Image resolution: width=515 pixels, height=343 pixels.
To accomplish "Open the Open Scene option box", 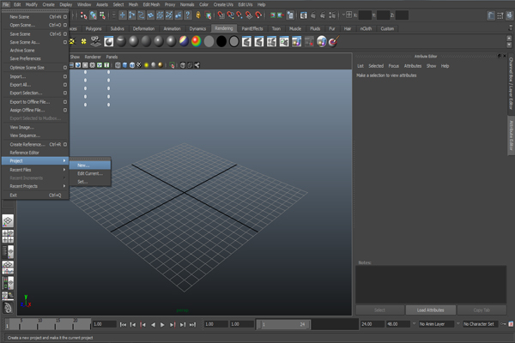I will click(x=65, y=25).
